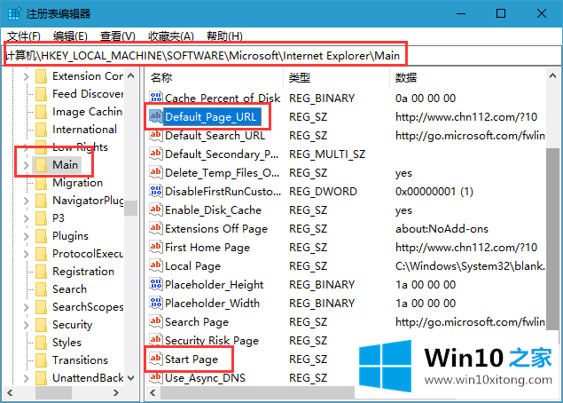
Task: Click the string icon of Default_Search_URL
Action: [156, 135]
